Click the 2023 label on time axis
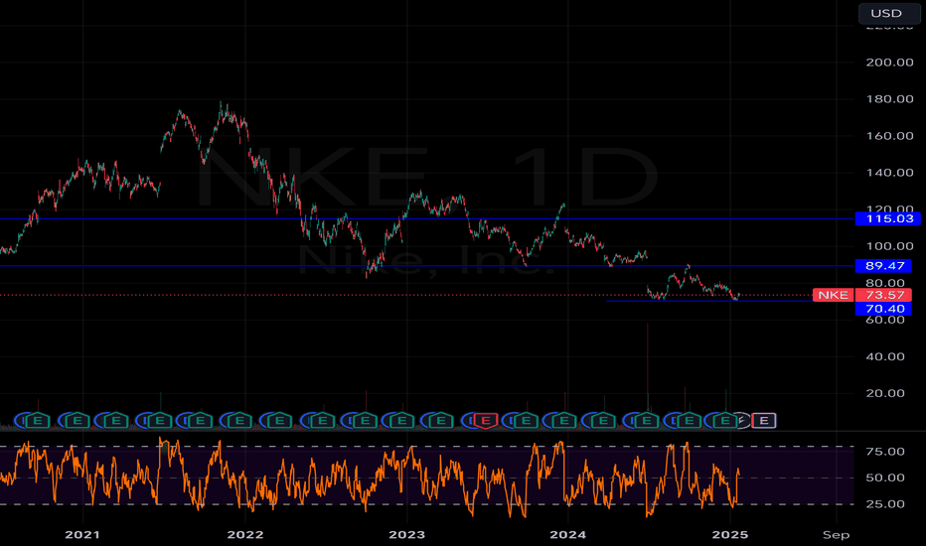The image size is (926, 546). [406, 535]
